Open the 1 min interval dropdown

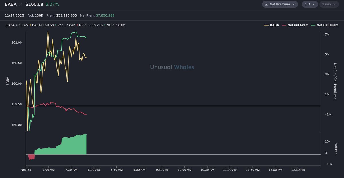[x=328, y=4]
